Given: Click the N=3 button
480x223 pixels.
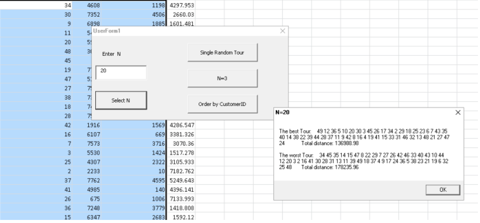Looking at the screenshot, I should [222, 78].
